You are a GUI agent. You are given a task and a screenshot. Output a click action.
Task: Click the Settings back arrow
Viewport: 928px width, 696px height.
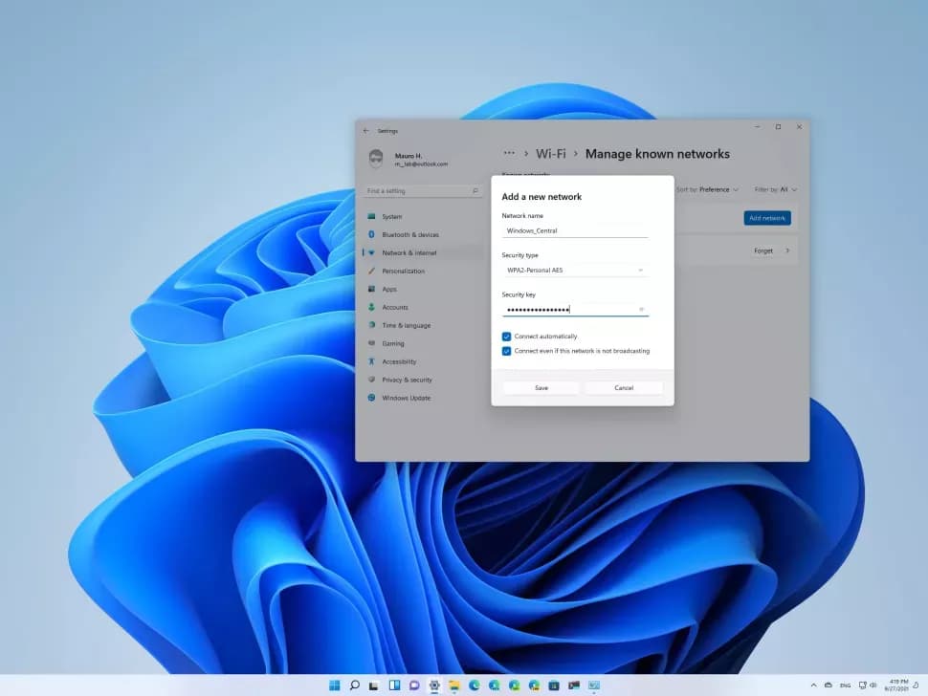(365, 131)
